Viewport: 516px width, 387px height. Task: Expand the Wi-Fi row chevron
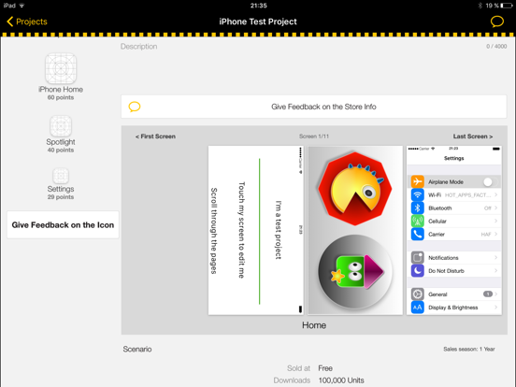(x=495, y=194)
